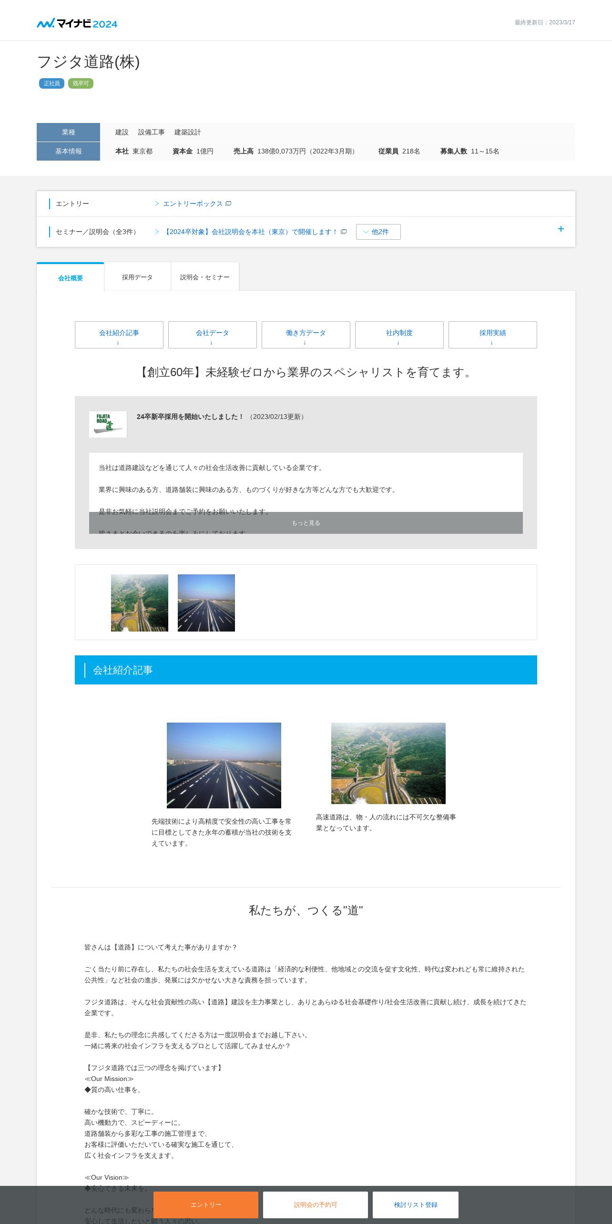Switch to the 採用データ tab
The width and height of the screenshot is (612, 1224).
137,277
